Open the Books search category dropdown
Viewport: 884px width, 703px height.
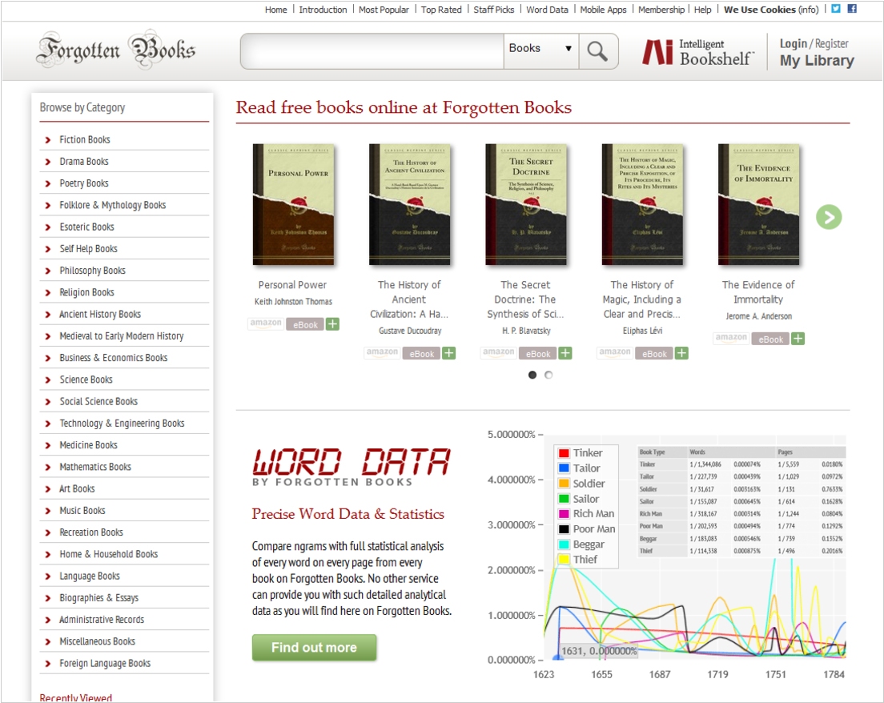pyautogui.click(x=540, y=49)
